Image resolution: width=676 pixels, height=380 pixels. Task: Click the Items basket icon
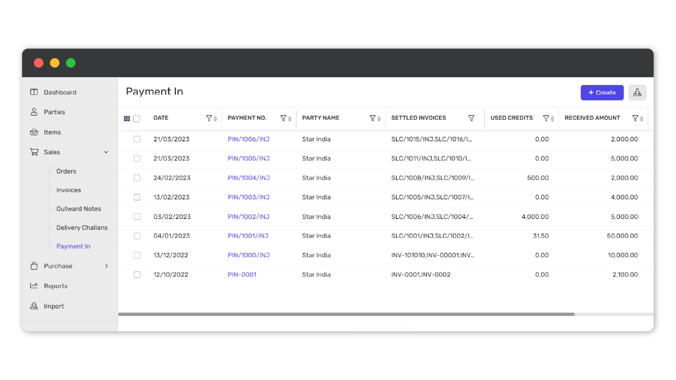(x=34, y=132)
